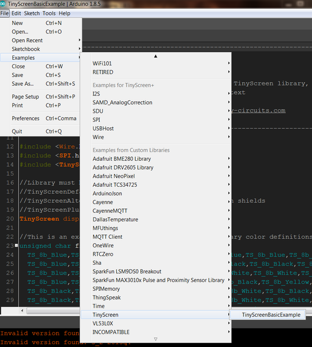Image resolution: width=312 pixels, height=347 pixels.
Task: Expand SAMD_AnalogCorrection examples
Action: [x=156, y=102]
